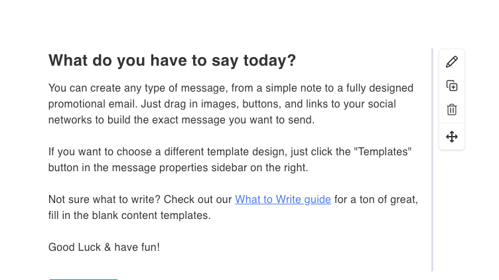Image resolution: width=499 pixels, height=280 pixels.
Task: Click the horizontal divider below the text
Action: [83, 279]
